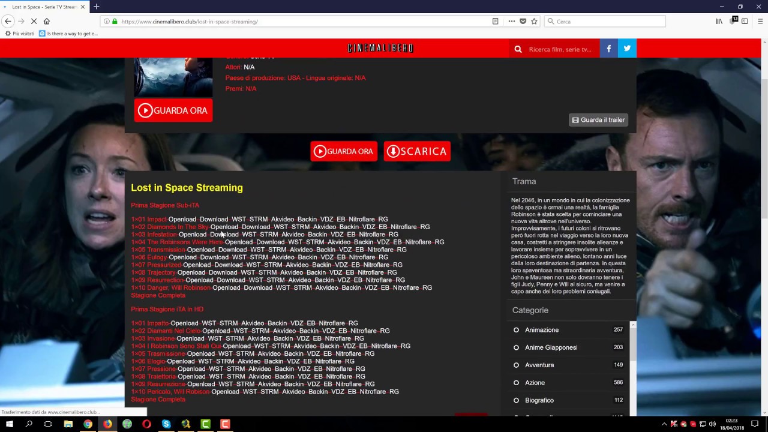
Task: Focus the Ricerca film, serie tv search field
Action: point(562,49)
